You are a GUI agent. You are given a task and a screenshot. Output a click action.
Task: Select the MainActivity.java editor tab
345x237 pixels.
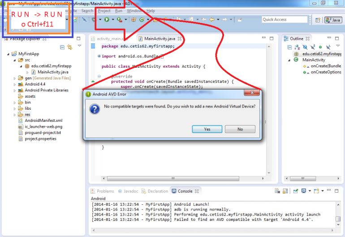160,39
